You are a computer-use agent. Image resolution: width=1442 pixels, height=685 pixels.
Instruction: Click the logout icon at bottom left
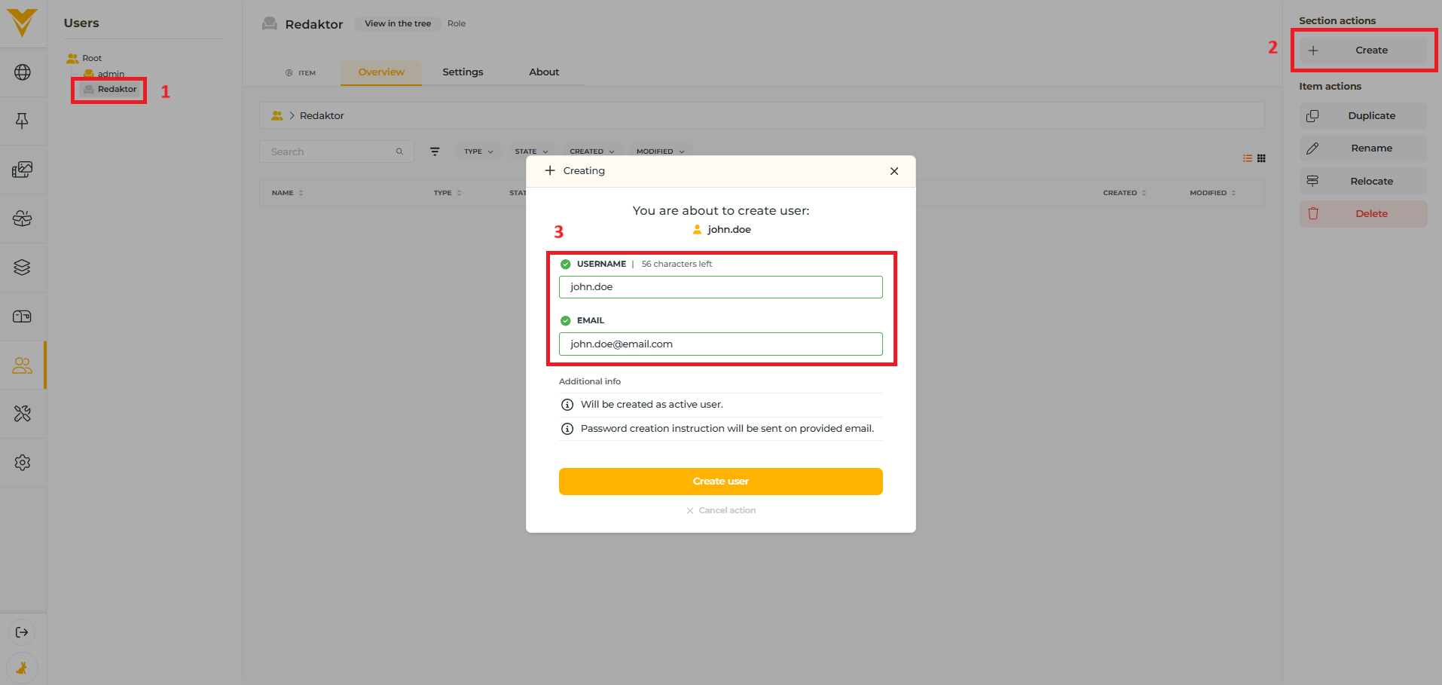coord(22,632)
